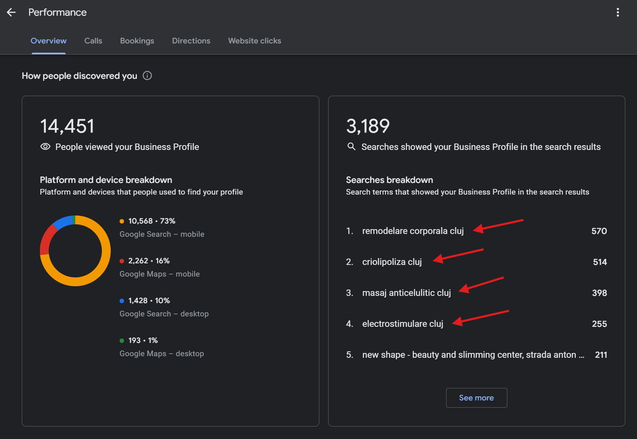Click 'Google Search – desktop' label

(164, 314)
